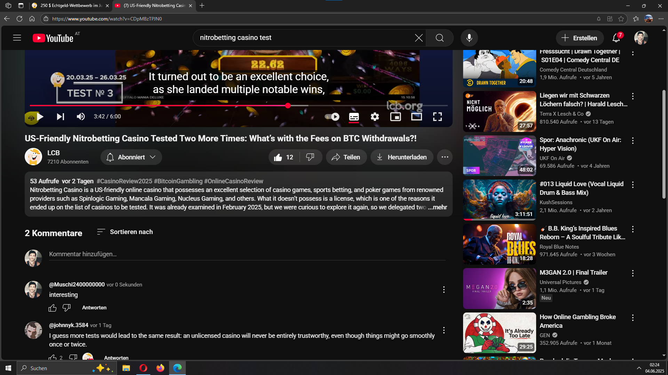Like the video with thumbs up
This screenshot has height=375, width=668.
point(284,157)
